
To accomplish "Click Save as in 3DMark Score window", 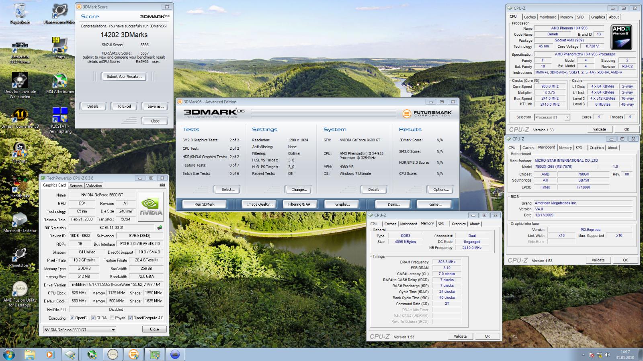I will (x=155, y=106).
